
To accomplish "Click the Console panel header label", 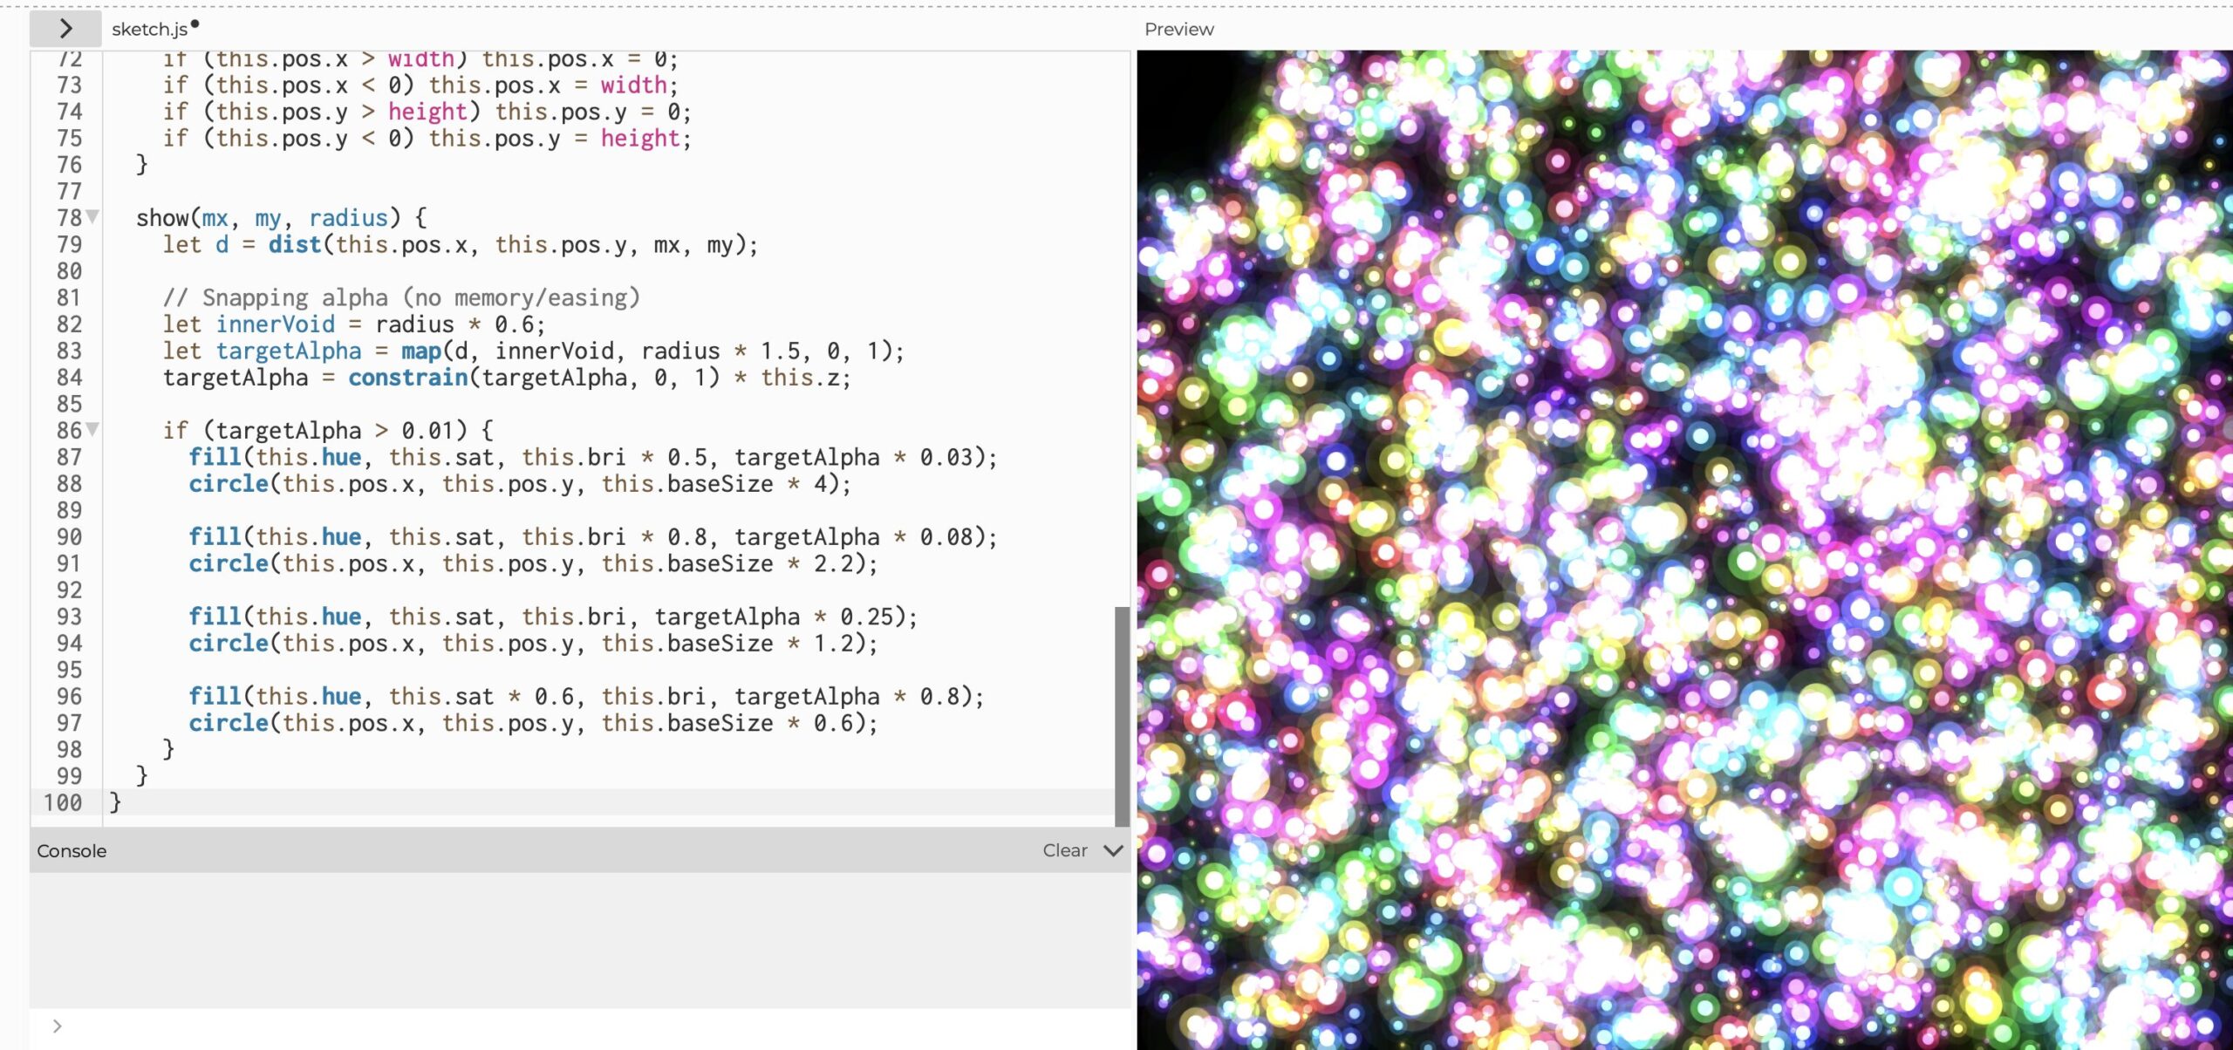I will pyautogui.click(x=72, y=850).
